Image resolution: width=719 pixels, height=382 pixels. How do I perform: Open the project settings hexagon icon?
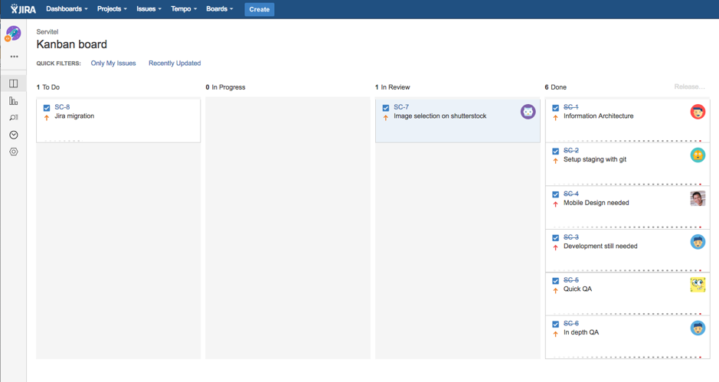tap(13, 152)
